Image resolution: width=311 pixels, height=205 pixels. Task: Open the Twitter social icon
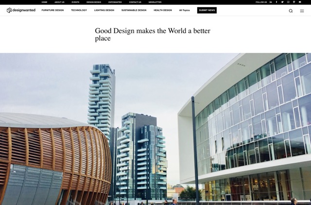click(x=282, y=2)
